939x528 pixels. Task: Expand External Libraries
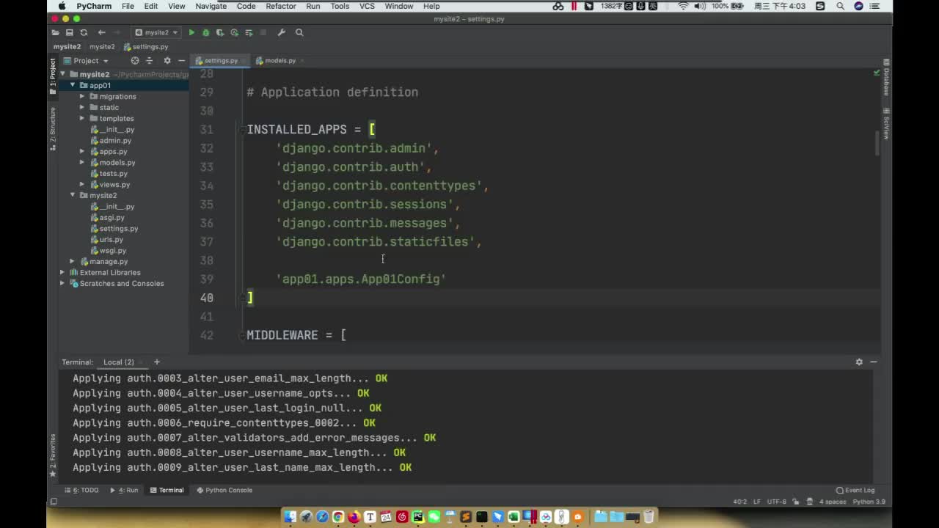point(62,273)
